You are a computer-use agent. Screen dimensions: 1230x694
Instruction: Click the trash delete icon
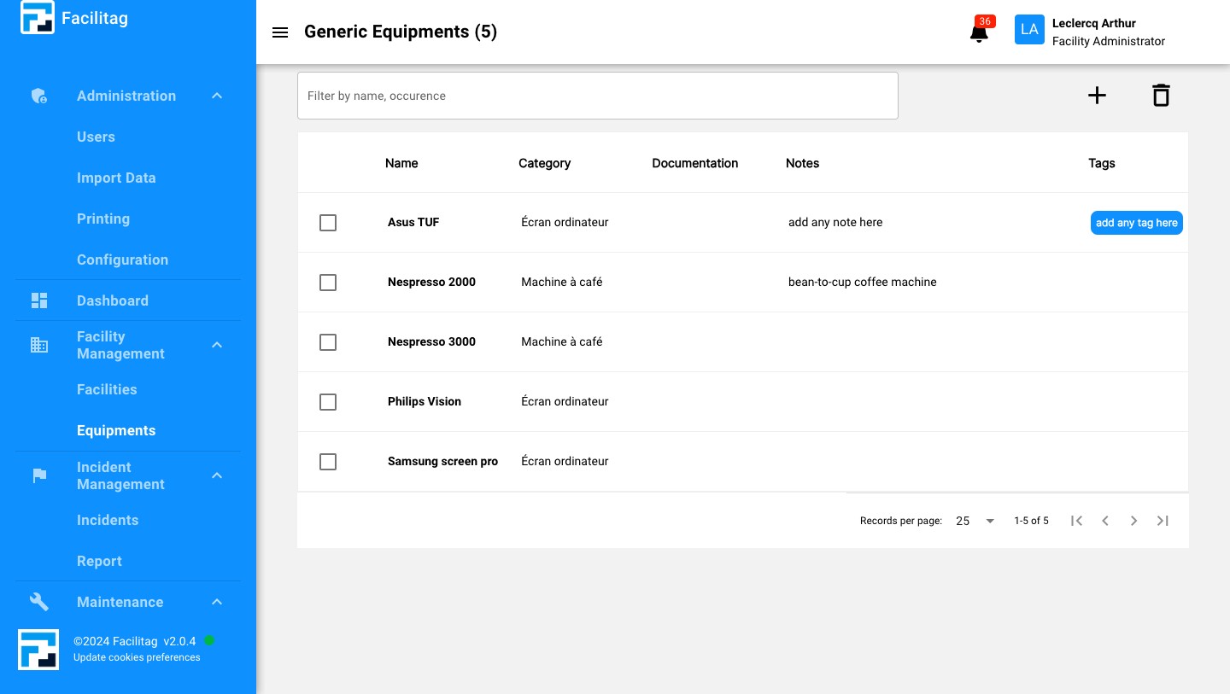click(x=1160, y=96)
